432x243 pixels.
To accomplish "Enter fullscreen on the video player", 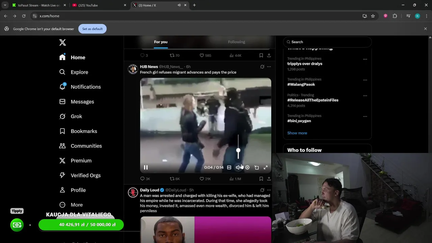I will 266,167.
